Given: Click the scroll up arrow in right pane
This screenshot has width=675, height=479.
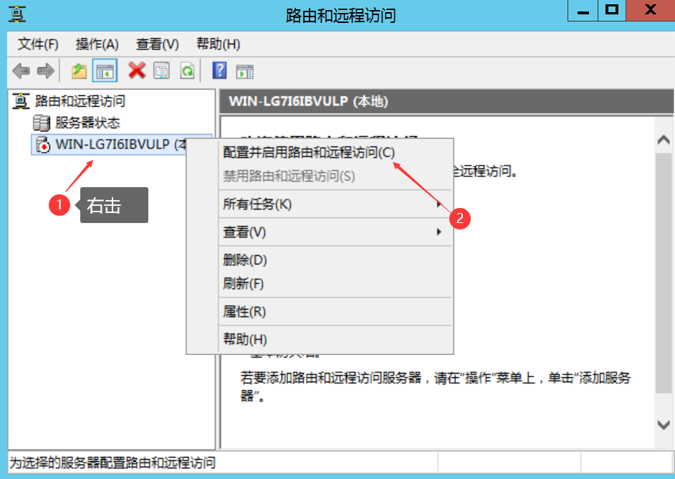Looking at the screenshot, I should (664, 140).
